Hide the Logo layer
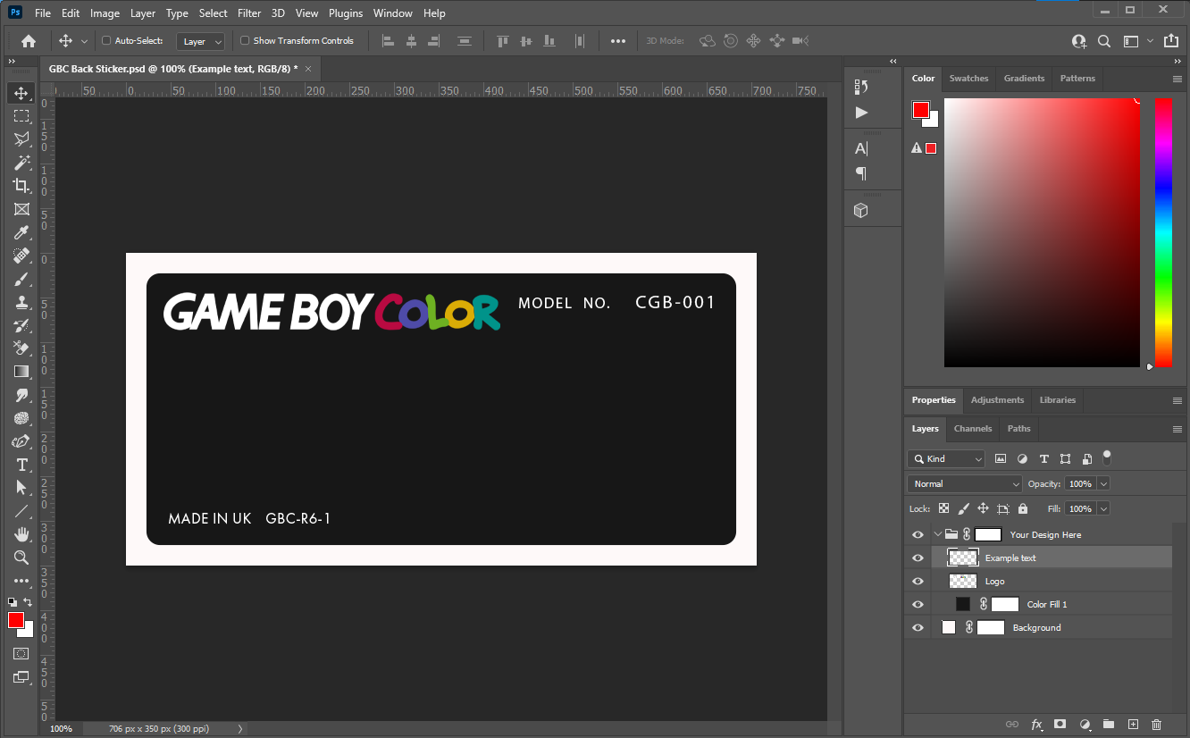This screenshot has height=738, width=1190. [918, 581]
